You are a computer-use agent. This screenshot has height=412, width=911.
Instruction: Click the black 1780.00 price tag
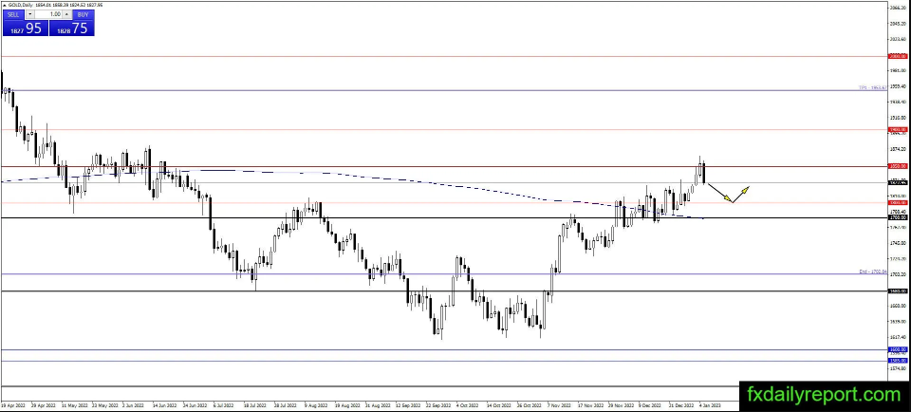[898, 218]
